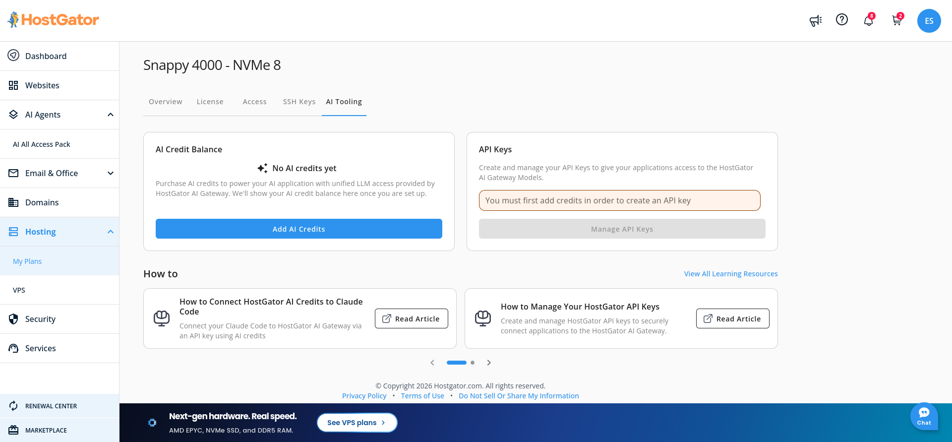Open the Terms of Use link
The height and width of the screenshot is (442, 952).
tap(422, 396)
